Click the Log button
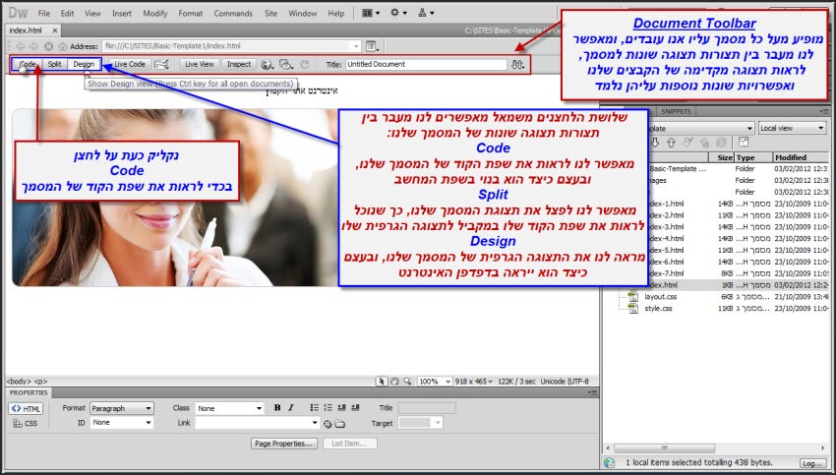 pyautogui.click(x=812, y=463)
